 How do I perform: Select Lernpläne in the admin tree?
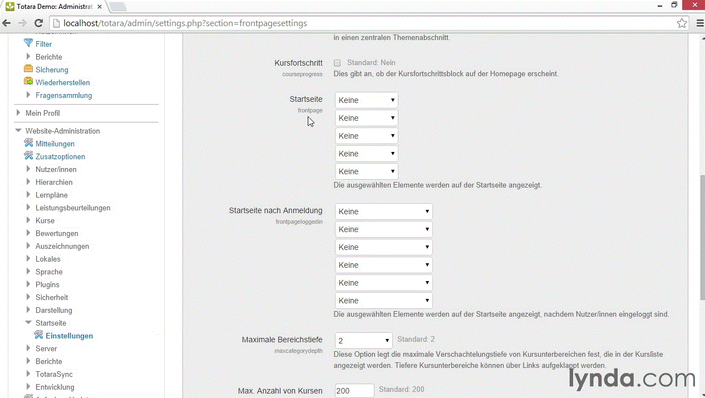click(52, 195)
